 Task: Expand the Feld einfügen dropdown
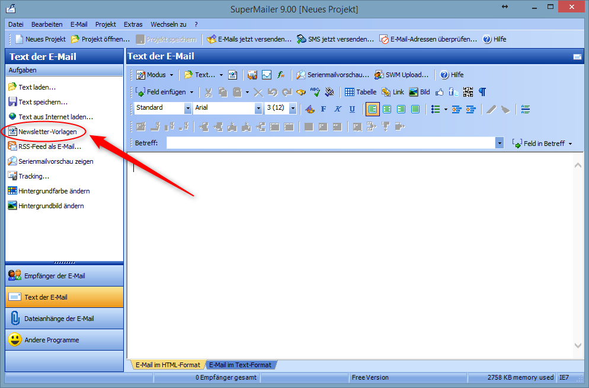pyautogui.click(x=191, y=92)
